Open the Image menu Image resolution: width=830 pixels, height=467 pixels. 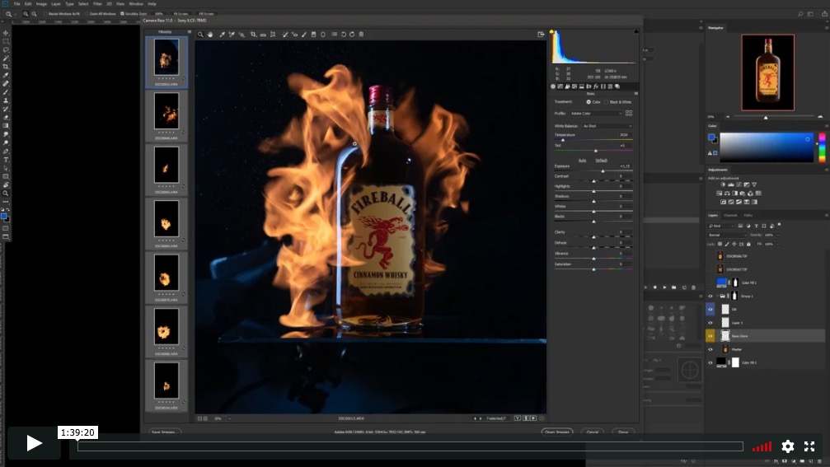click(41, 3)
